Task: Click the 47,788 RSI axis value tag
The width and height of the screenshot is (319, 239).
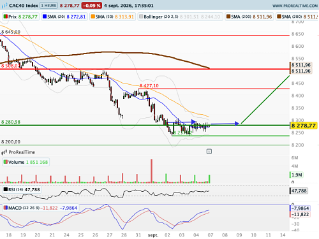Action: [299, 191]
